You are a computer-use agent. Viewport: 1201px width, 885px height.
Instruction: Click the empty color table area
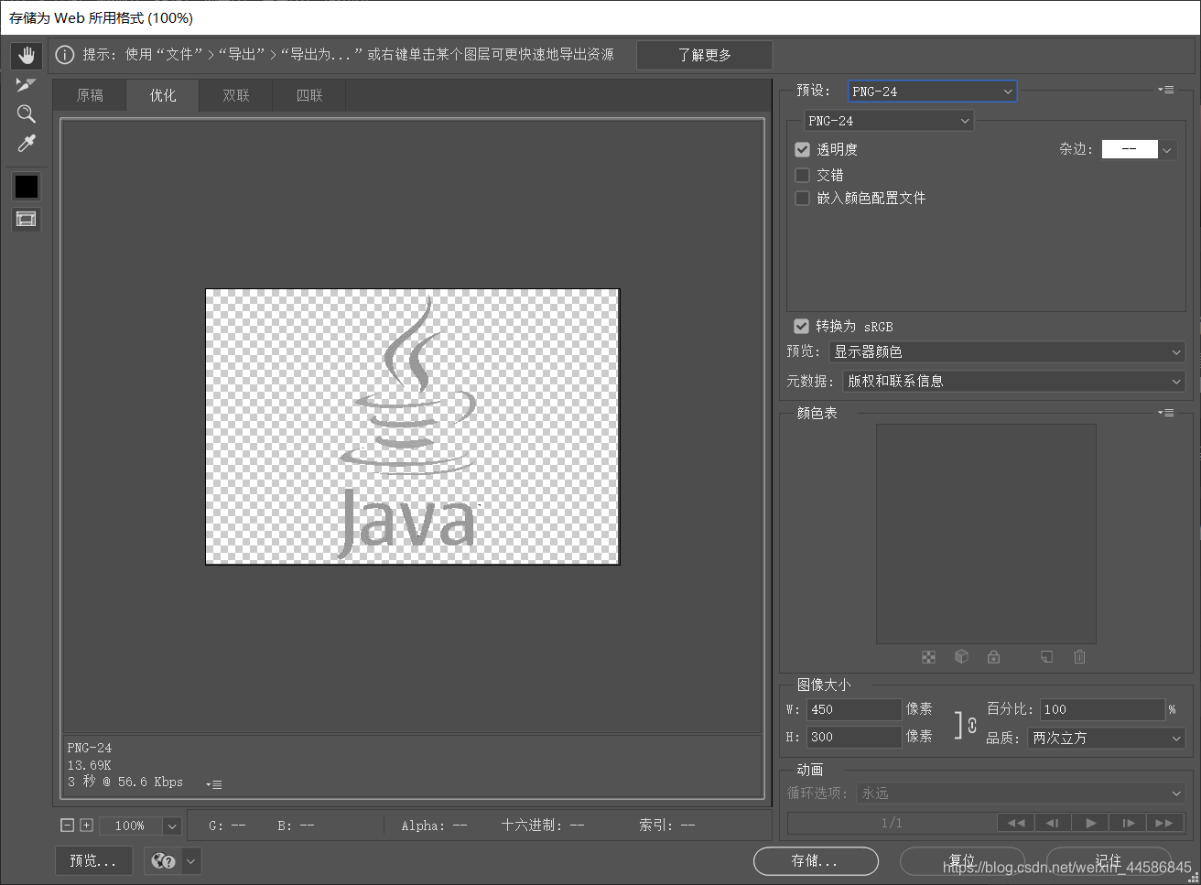pyautogui.click(x=986, y=534)
